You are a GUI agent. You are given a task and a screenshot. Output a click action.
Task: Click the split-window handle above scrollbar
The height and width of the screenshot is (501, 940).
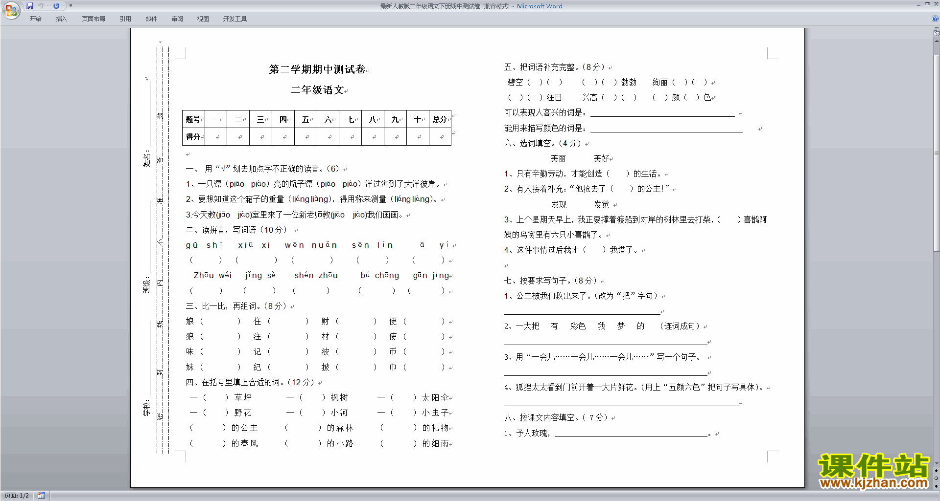tap(937, 28)
